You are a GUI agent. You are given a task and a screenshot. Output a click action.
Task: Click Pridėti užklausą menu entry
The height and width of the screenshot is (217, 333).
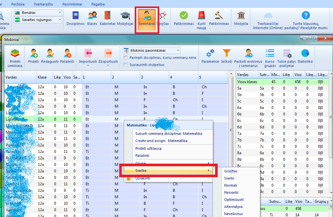coord(148,148)
